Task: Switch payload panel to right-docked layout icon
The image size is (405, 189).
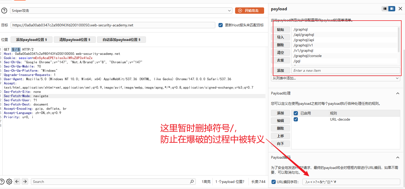Action: click(392, 9)
